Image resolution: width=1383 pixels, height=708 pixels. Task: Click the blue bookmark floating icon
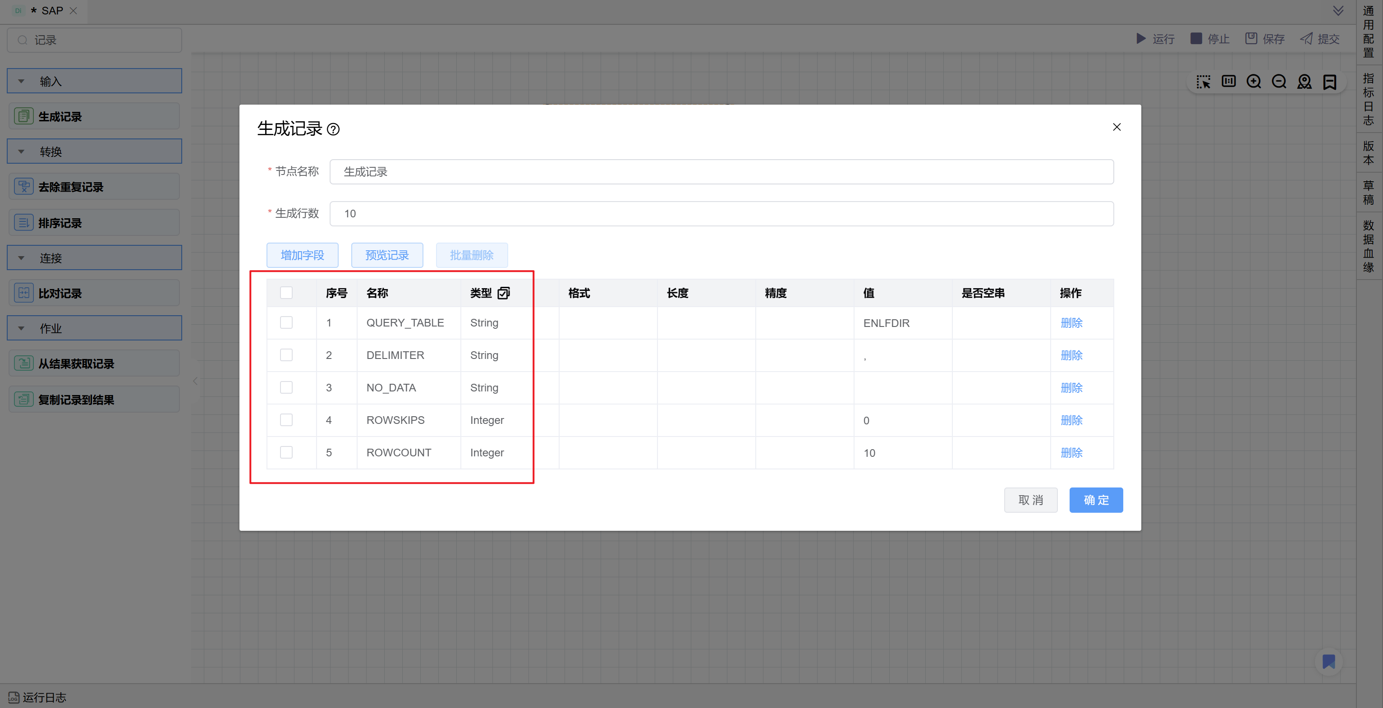[x=1328, y=661]
